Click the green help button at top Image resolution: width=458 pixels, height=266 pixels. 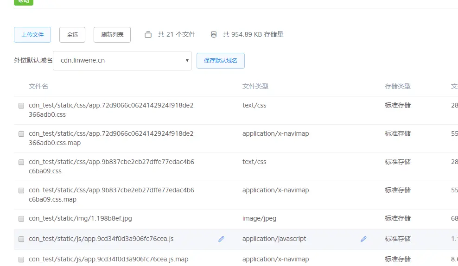[x=24, y=2]
